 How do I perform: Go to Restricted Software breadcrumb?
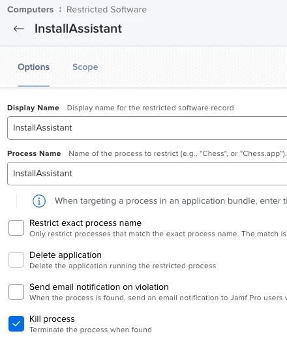coord(106,10)
